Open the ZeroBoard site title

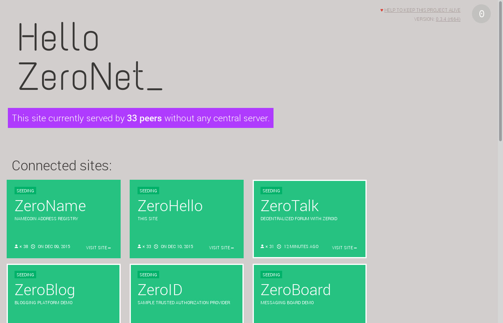click(296, 290)
